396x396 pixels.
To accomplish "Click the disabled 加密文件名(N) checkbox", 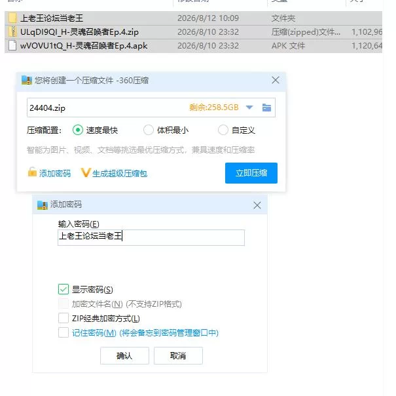I will coord(63,304).
